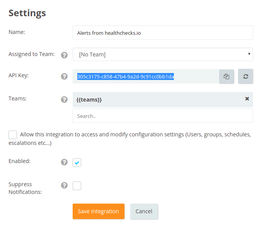
Task: Regenerate the API key
Action: coord(245,76)
